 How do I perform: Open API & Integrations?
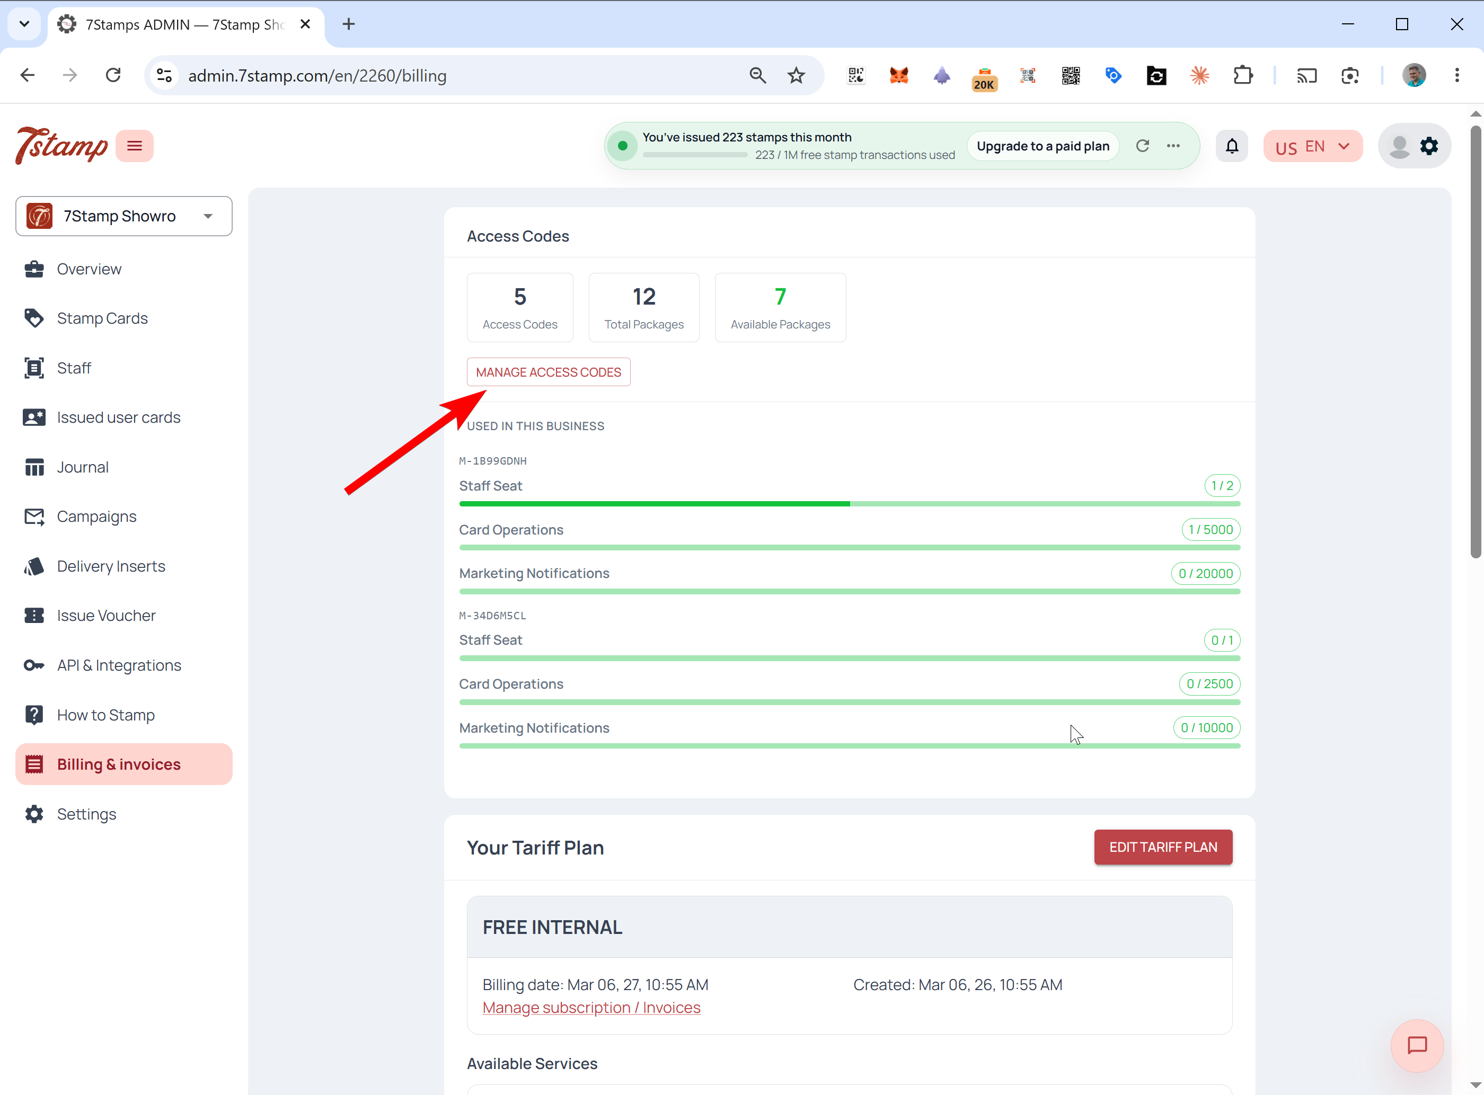coord(124,665)
